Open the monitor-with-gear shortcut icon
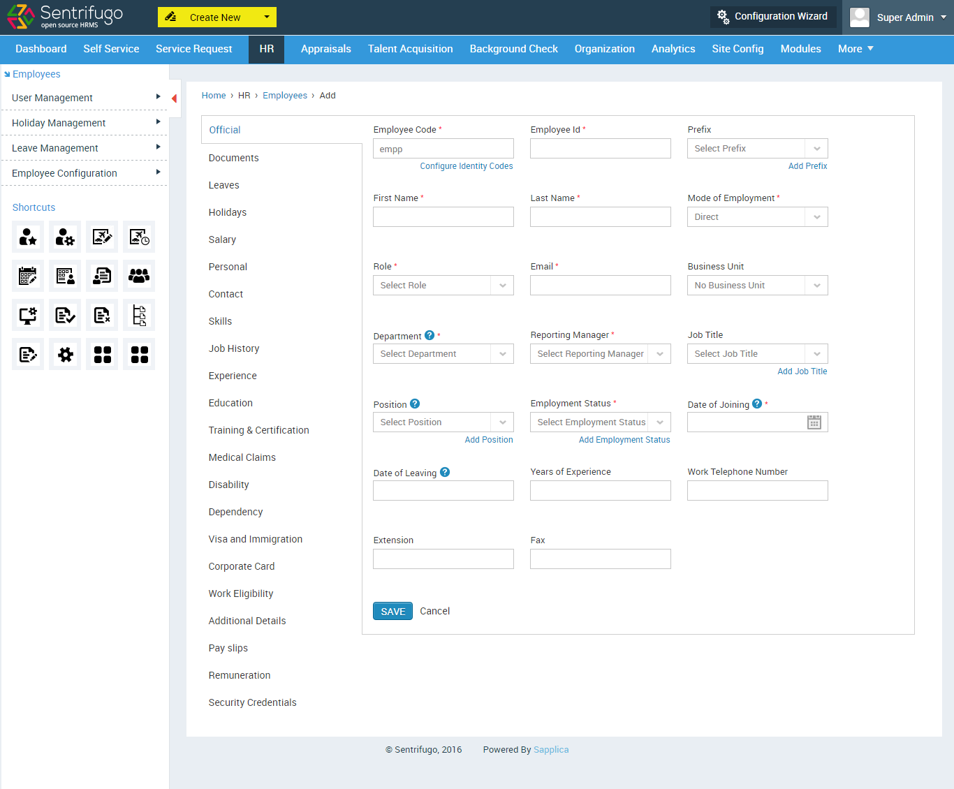 coord(28,316)
